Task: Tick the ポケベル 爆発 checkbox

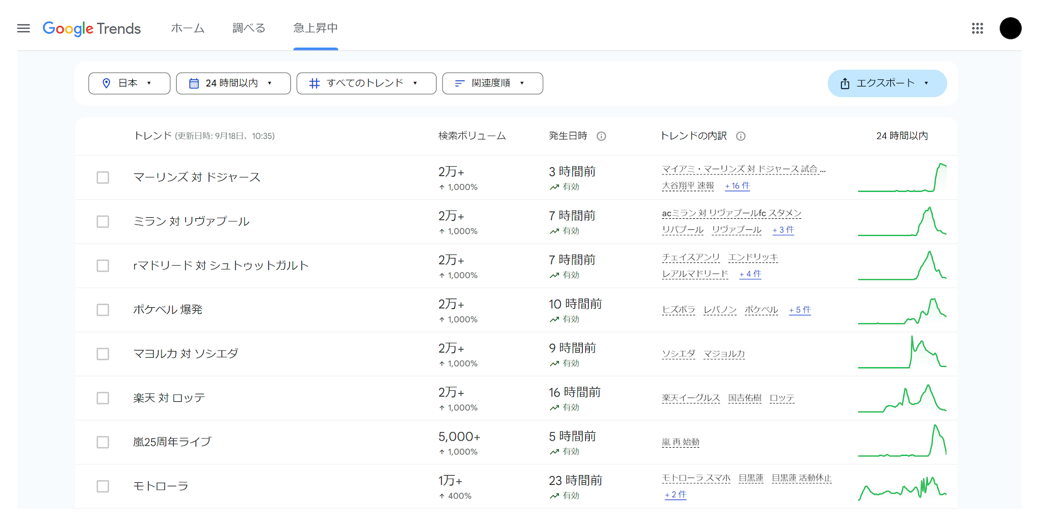Action: pos(103,310)
